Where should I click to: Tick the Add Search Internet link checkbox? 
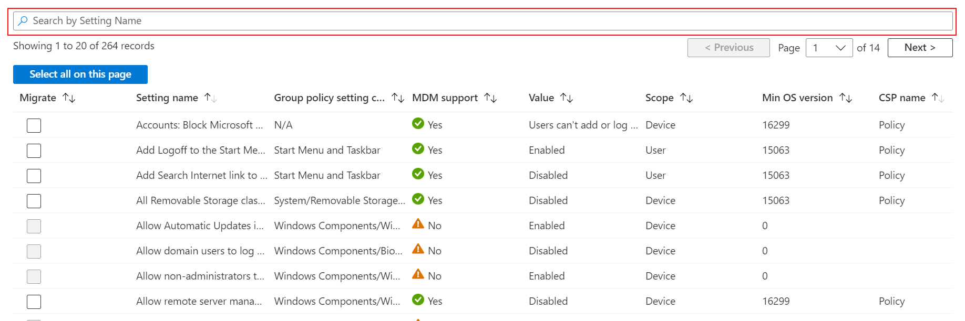[34, 176]
